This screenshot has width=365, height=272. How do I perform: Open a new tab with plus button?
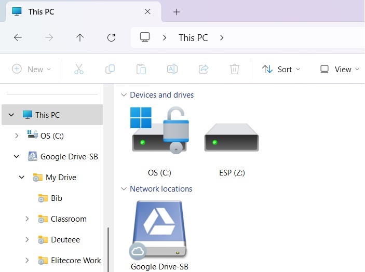177,12
